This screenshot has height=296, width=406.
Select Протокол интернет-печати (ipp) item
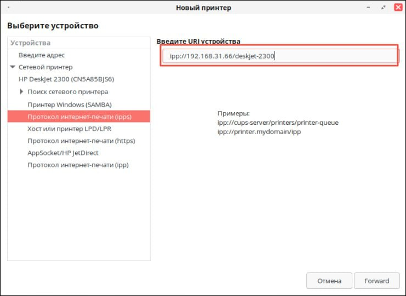(78, 165)
